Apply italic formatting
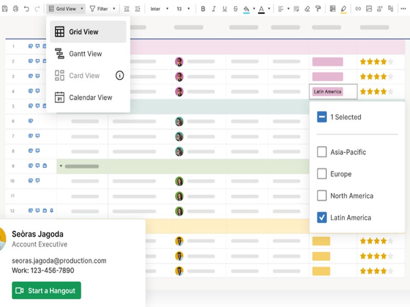Image resolution: width=410 pixels, height=307 pixels. click(x=213, y=8)
